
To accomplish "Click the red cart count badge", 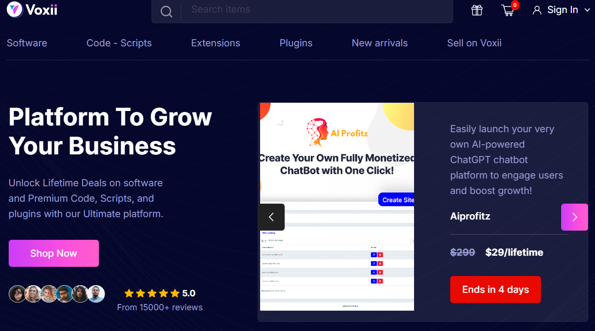I will (515, 5).
